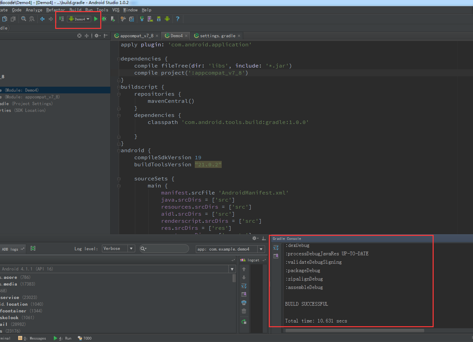Open the Android 4.1.1 device dropdown arrow
Viewport: 473px width, 342px height.
pyautogui.click(x=232, y=269)
